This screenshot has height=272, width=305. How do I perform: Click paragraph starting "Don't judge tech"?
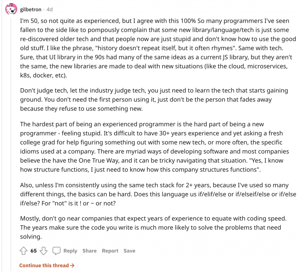tap(154, 99)
